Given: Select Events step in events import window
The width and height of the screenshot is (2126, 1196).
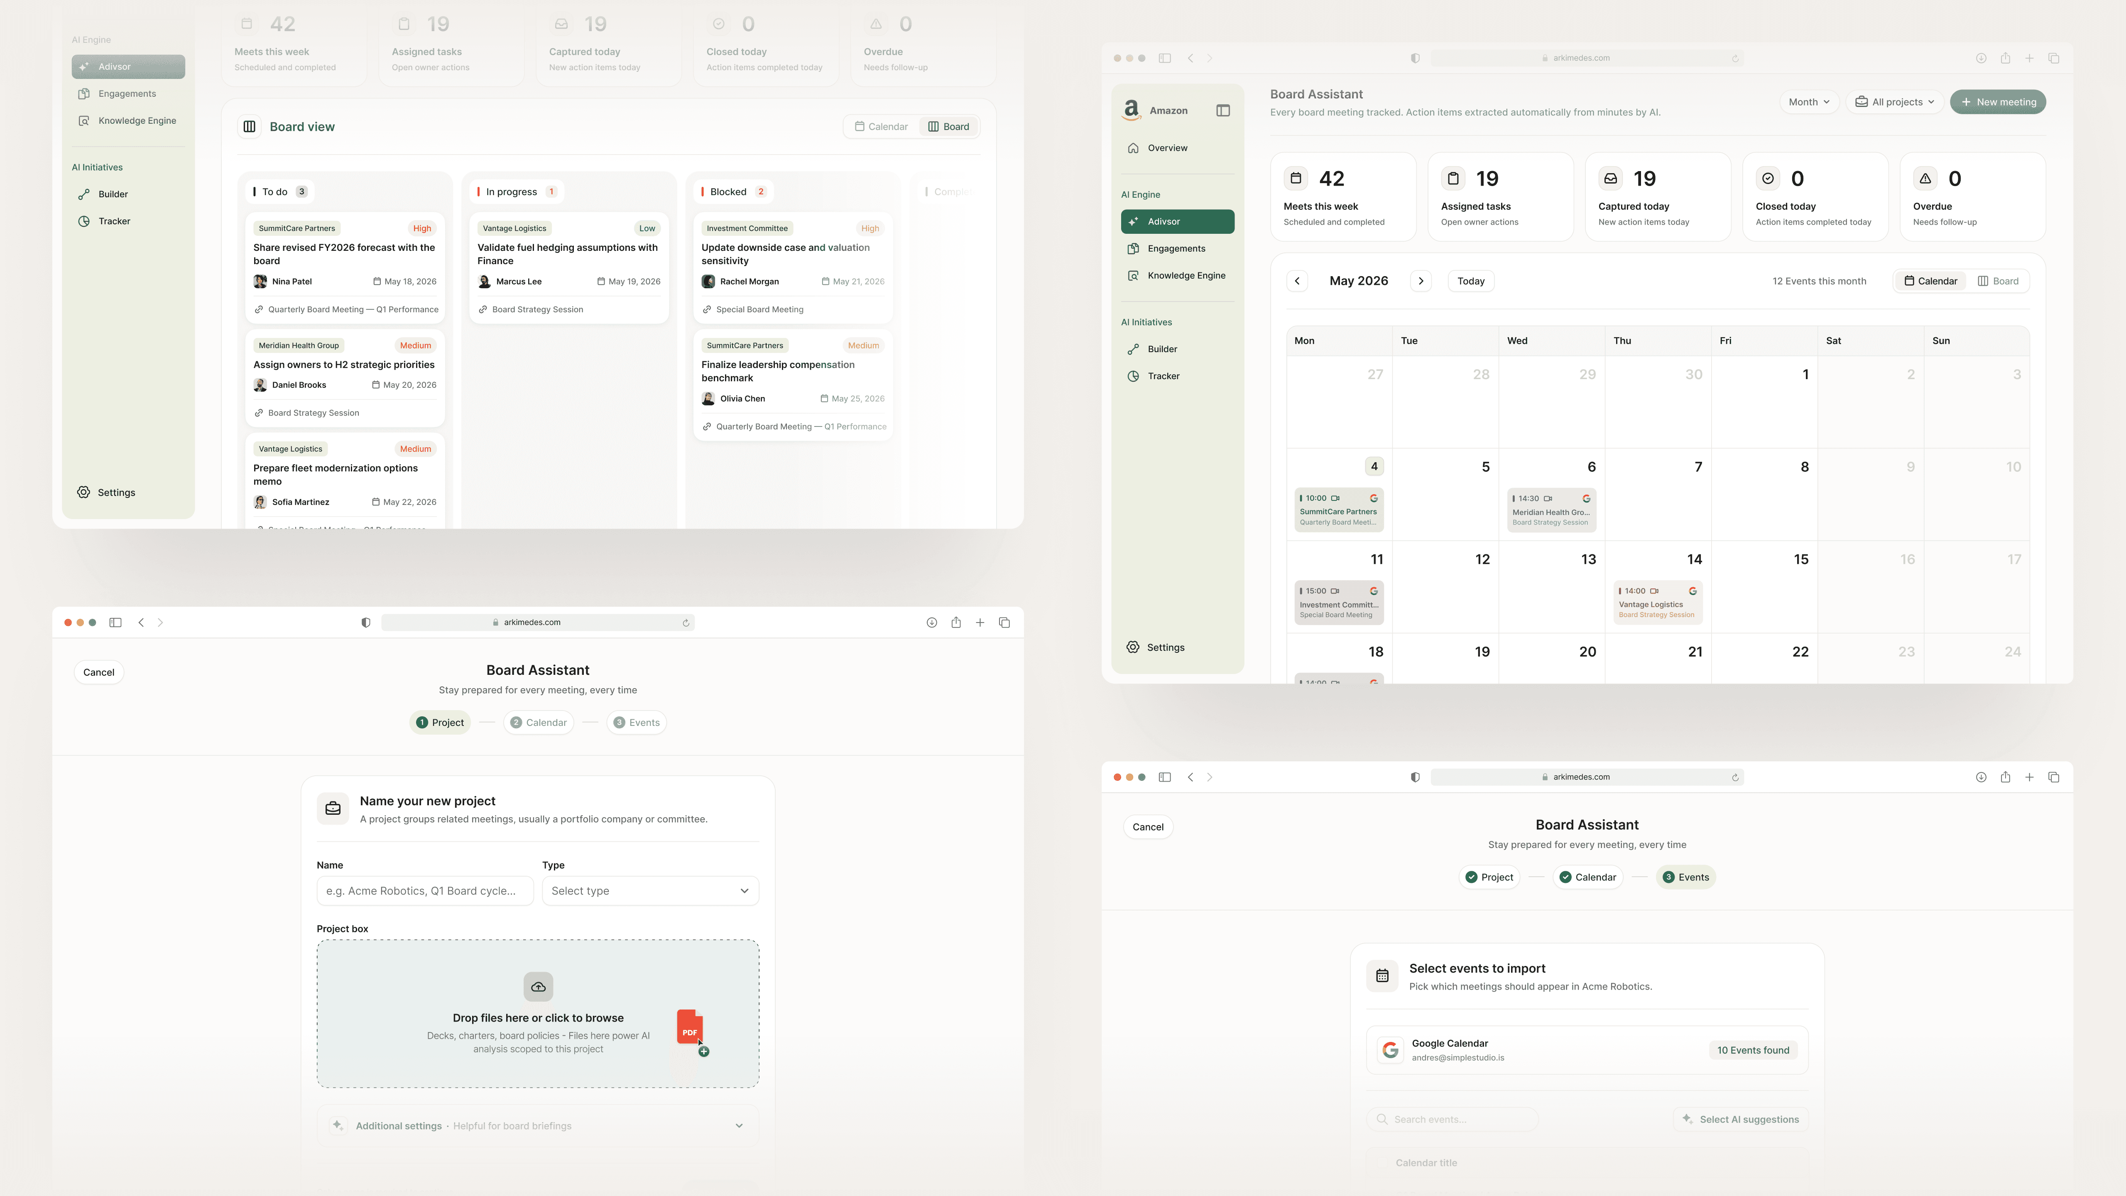Looking at the screenshot, I should click(x=1685, y=877).
